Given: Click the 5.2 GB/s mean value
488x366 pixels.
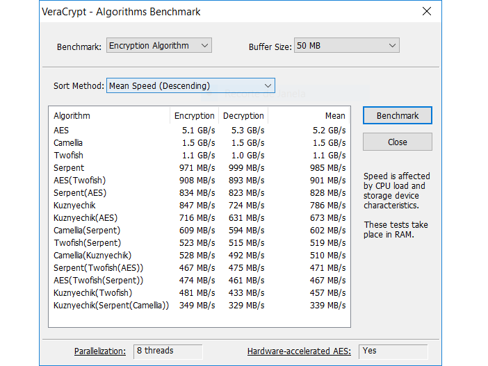Looking at the screenshot, I should point(329,131).
